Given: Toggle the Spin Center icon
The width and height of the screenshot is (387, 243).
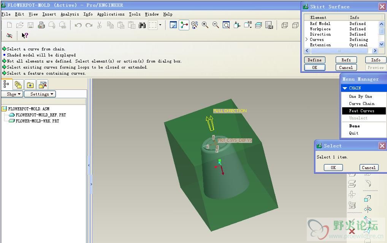Looking at the screenshot, I should 184,25.
